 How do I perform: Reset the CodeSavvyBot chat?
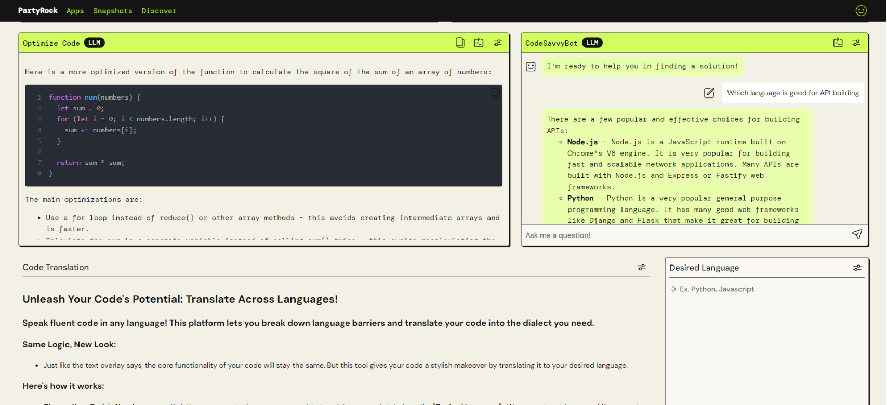click(x=838, y=43)
